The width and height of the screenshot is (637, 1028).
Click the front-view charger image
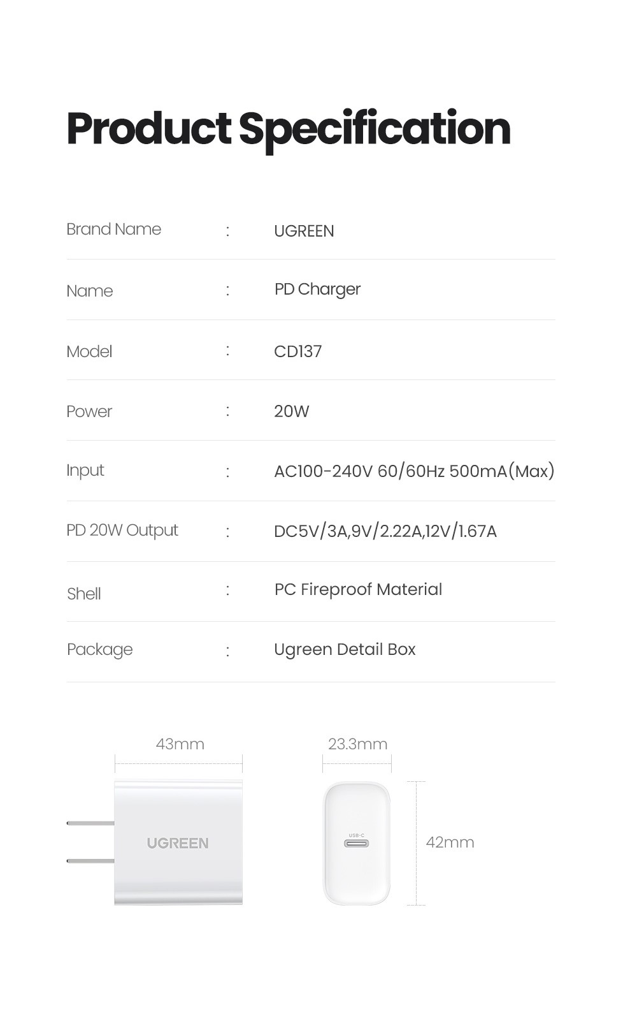(357, 843)
